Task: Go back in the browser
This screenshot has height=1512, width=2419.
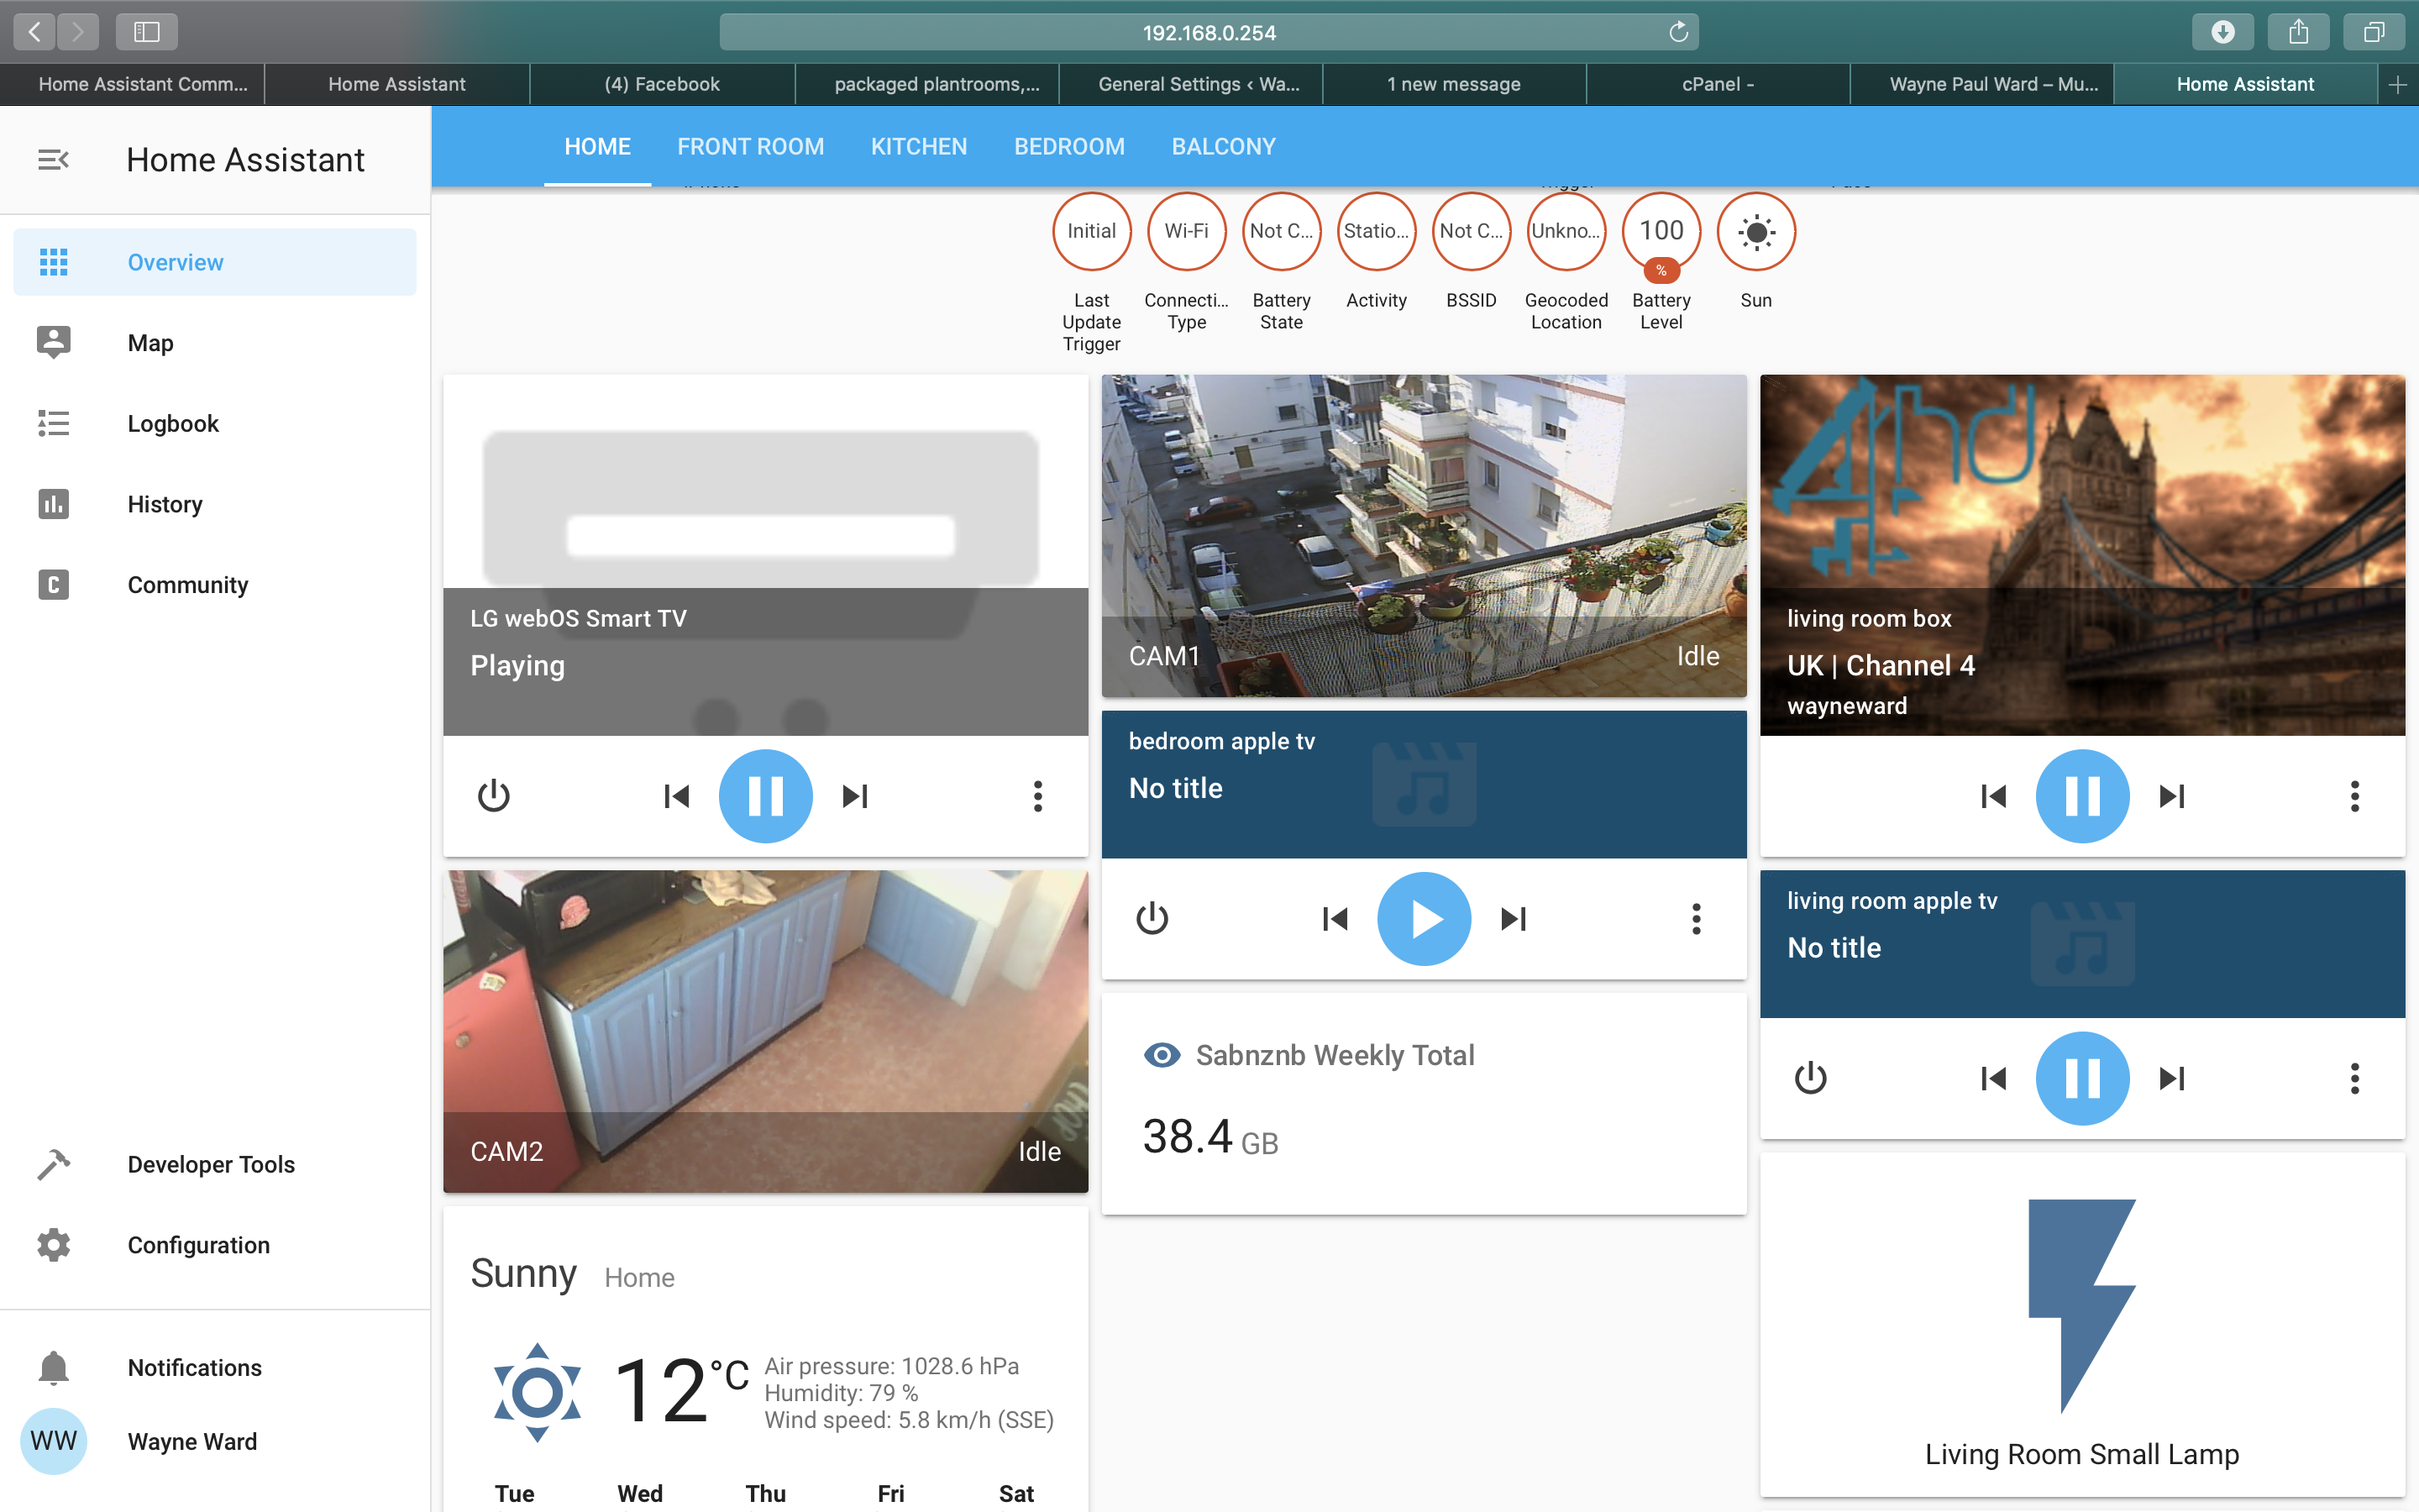Action: 35,32
